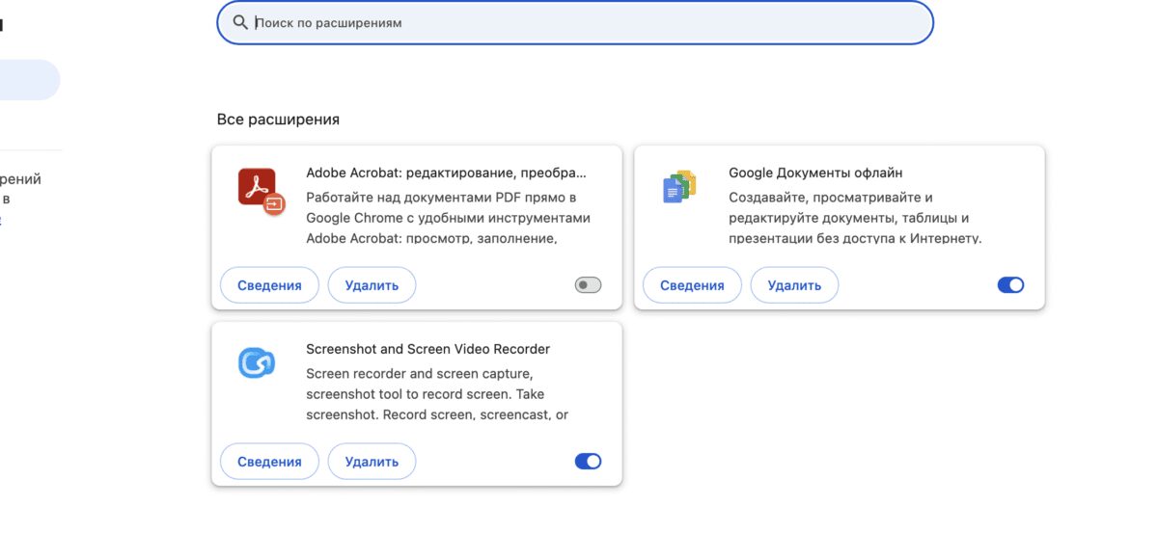Open Сведения for Google Документы офлайн
This screenshot has height=533, width=1158.
[x=692, y=285]
